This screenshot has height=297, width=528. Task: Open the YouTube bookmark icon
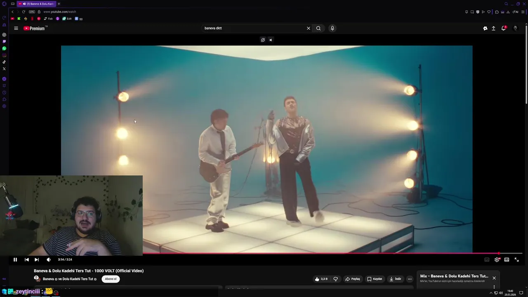12,19
